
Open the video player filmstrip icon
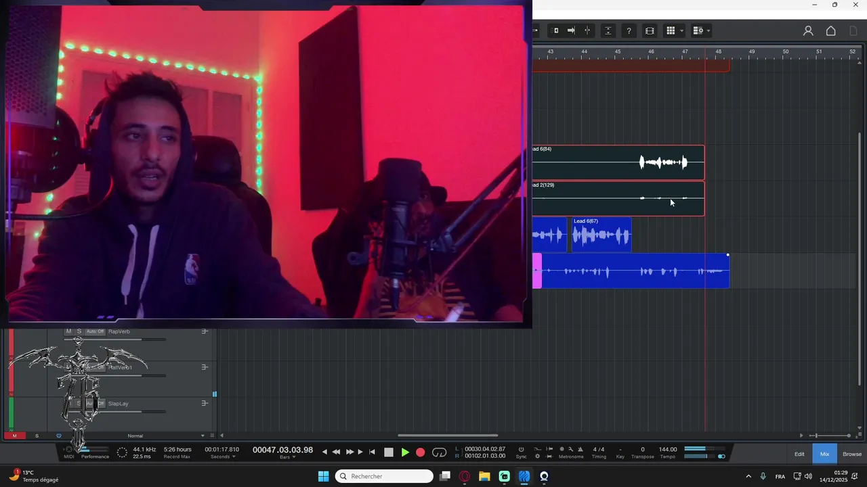tap(650, 30)
